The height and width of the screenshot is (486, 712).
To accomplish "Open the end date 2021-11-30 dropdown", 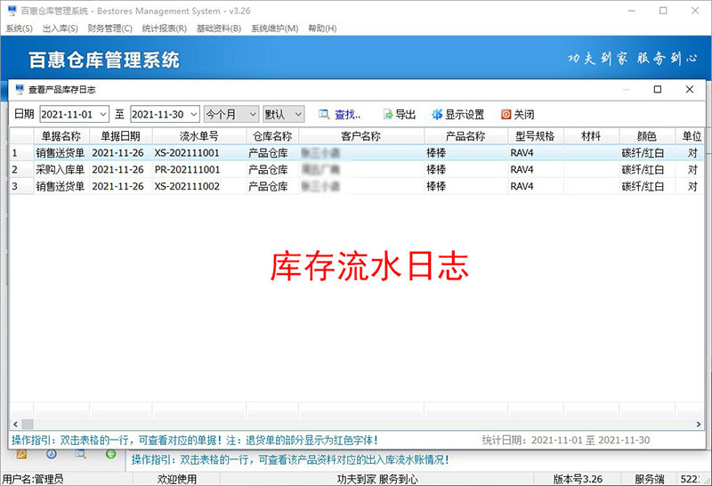I will pos(194,115).
